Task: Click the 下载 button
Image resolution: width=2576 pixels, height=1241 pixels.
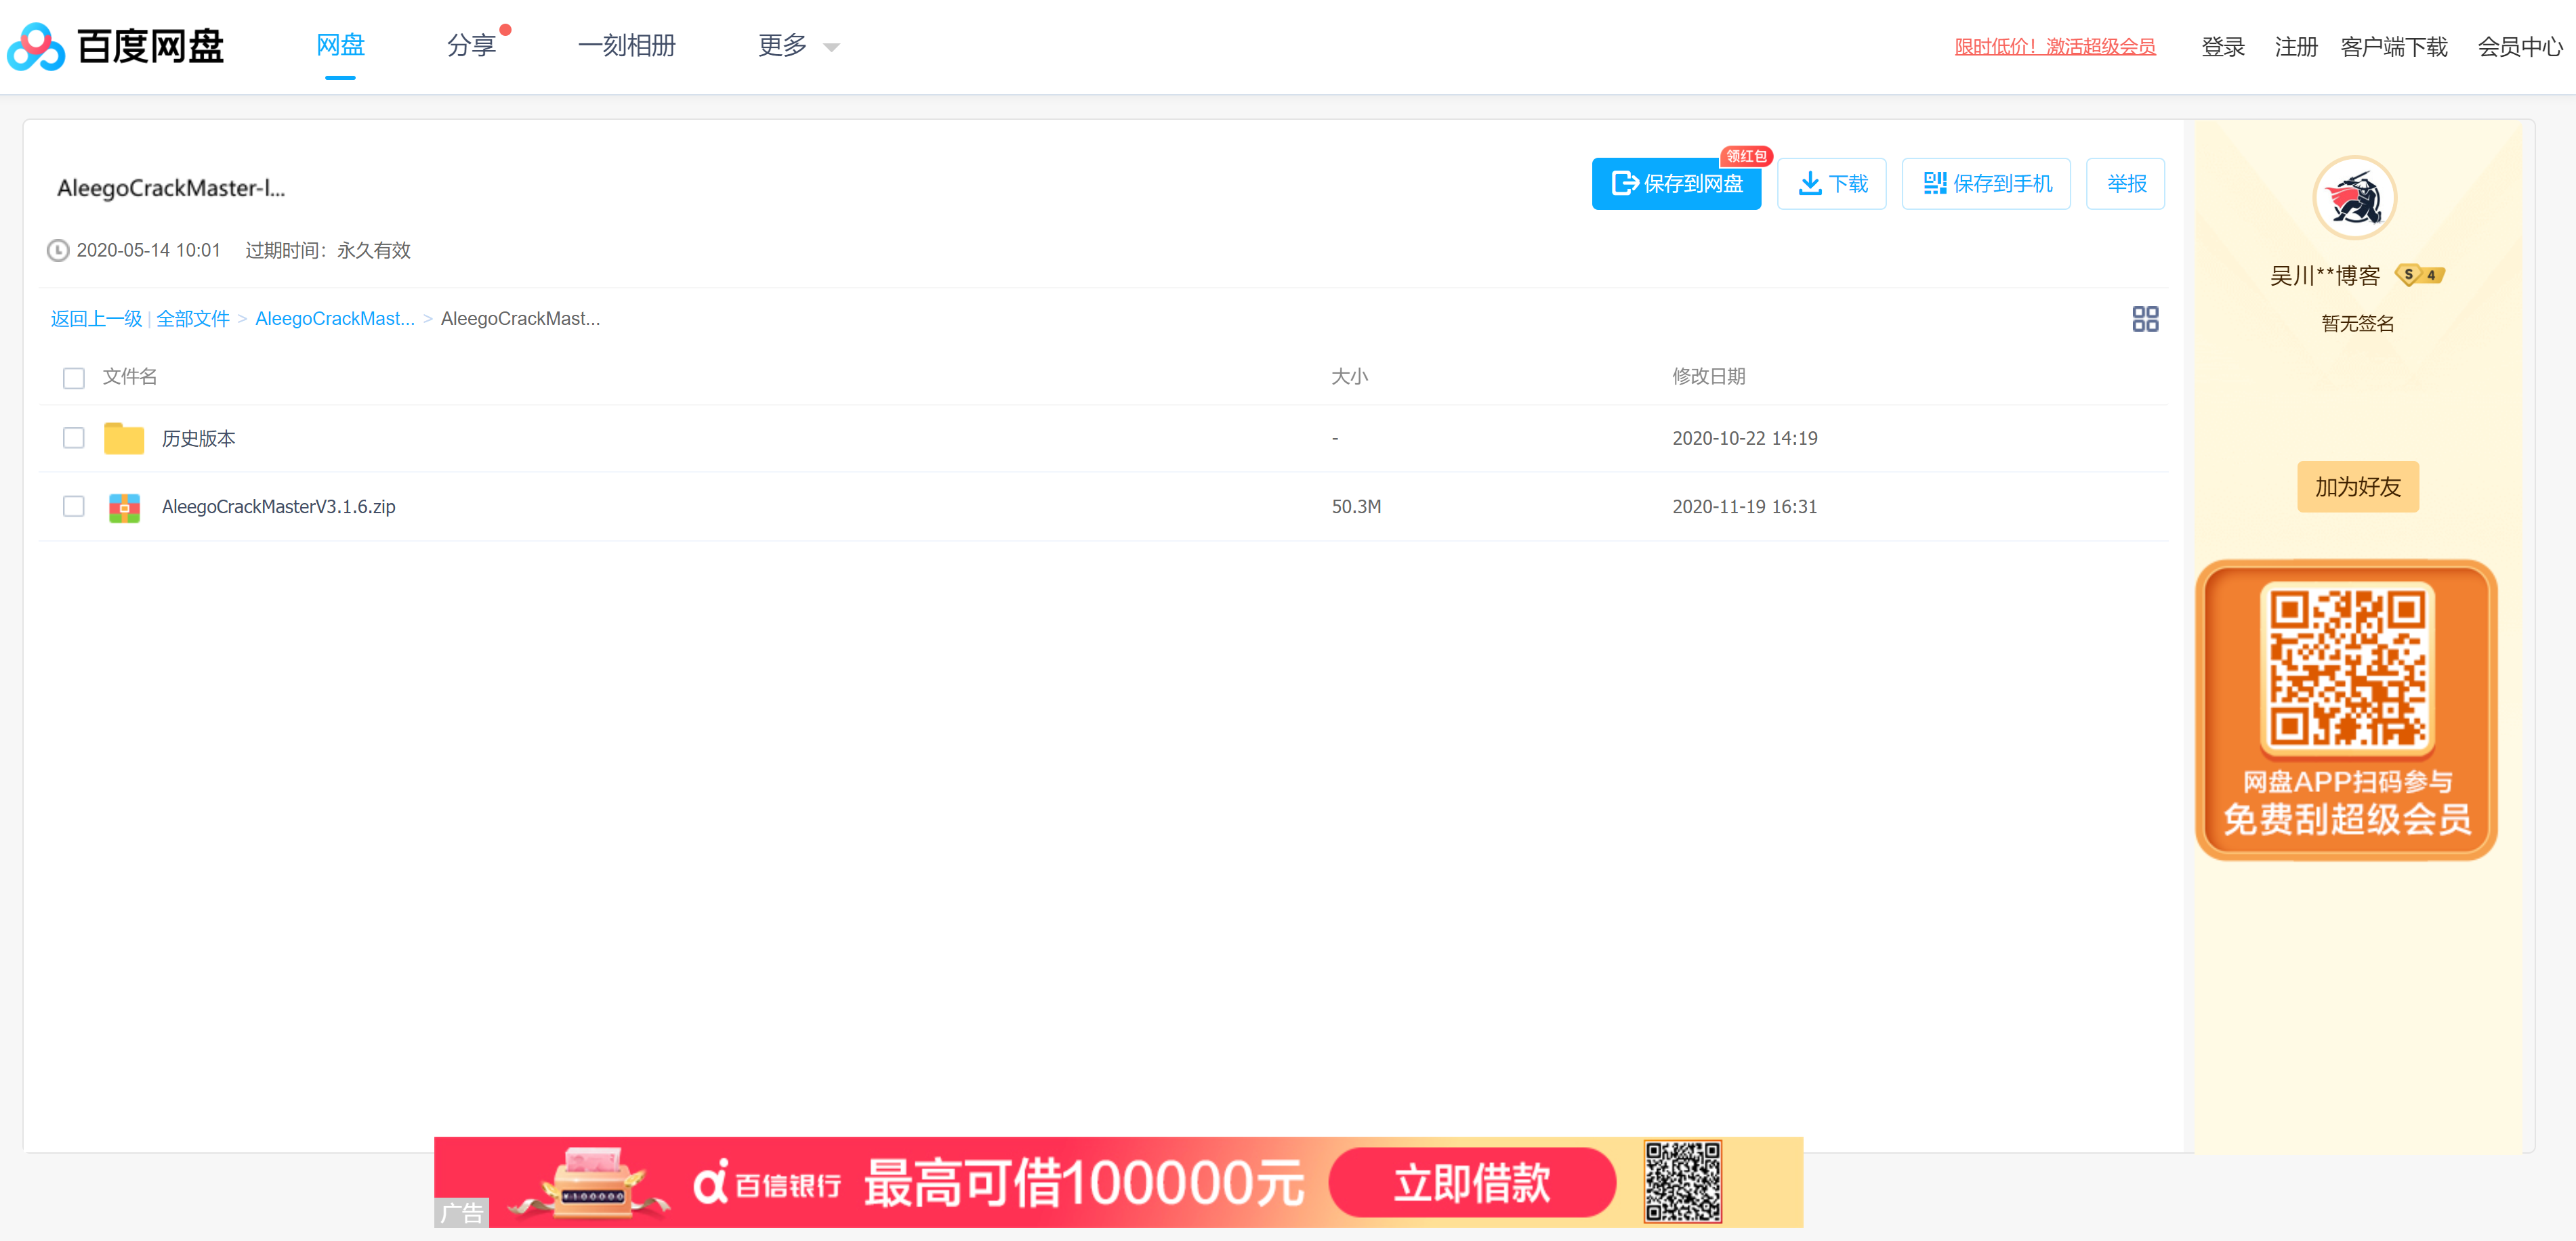Action: [1832, 184]
